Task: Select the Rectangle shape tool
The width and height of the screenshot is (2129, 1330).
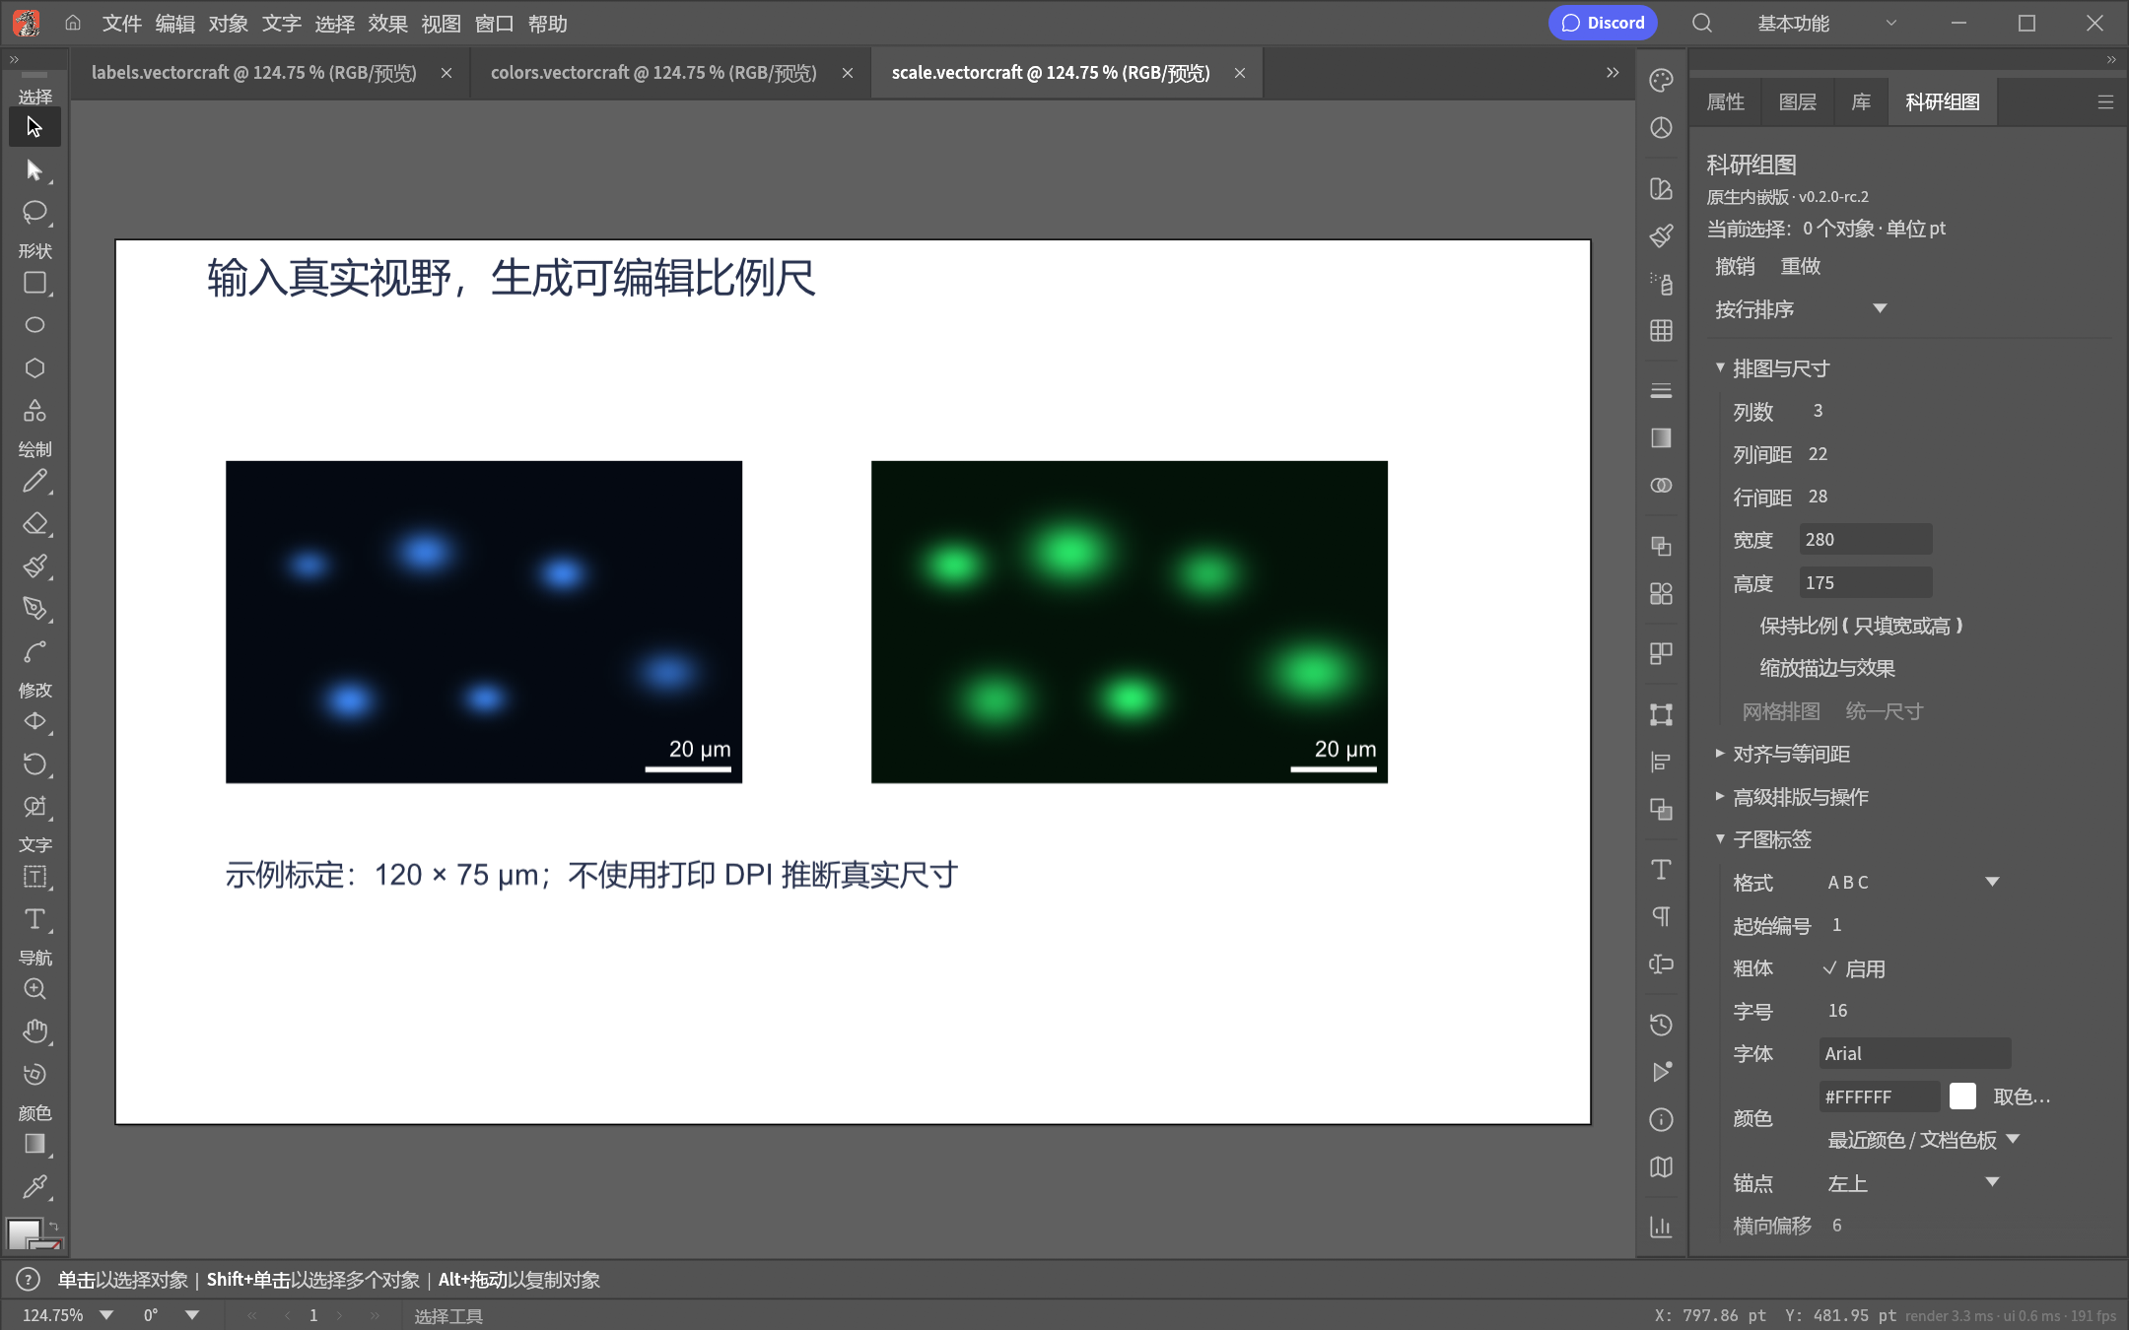Action: tap(34, 284)
